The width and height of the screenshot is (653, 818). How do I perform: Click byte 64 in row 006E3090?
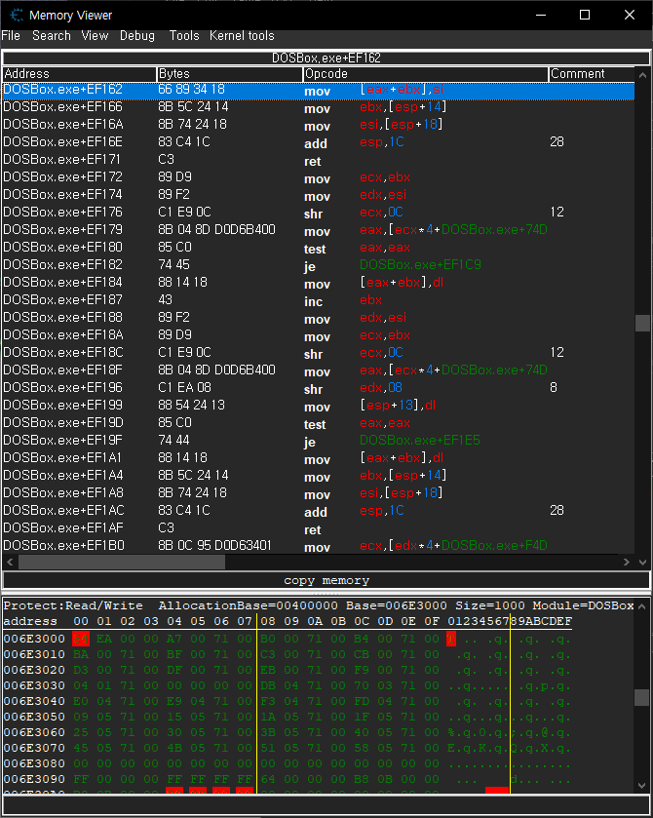pyautogui.click(x=268, y=779)
